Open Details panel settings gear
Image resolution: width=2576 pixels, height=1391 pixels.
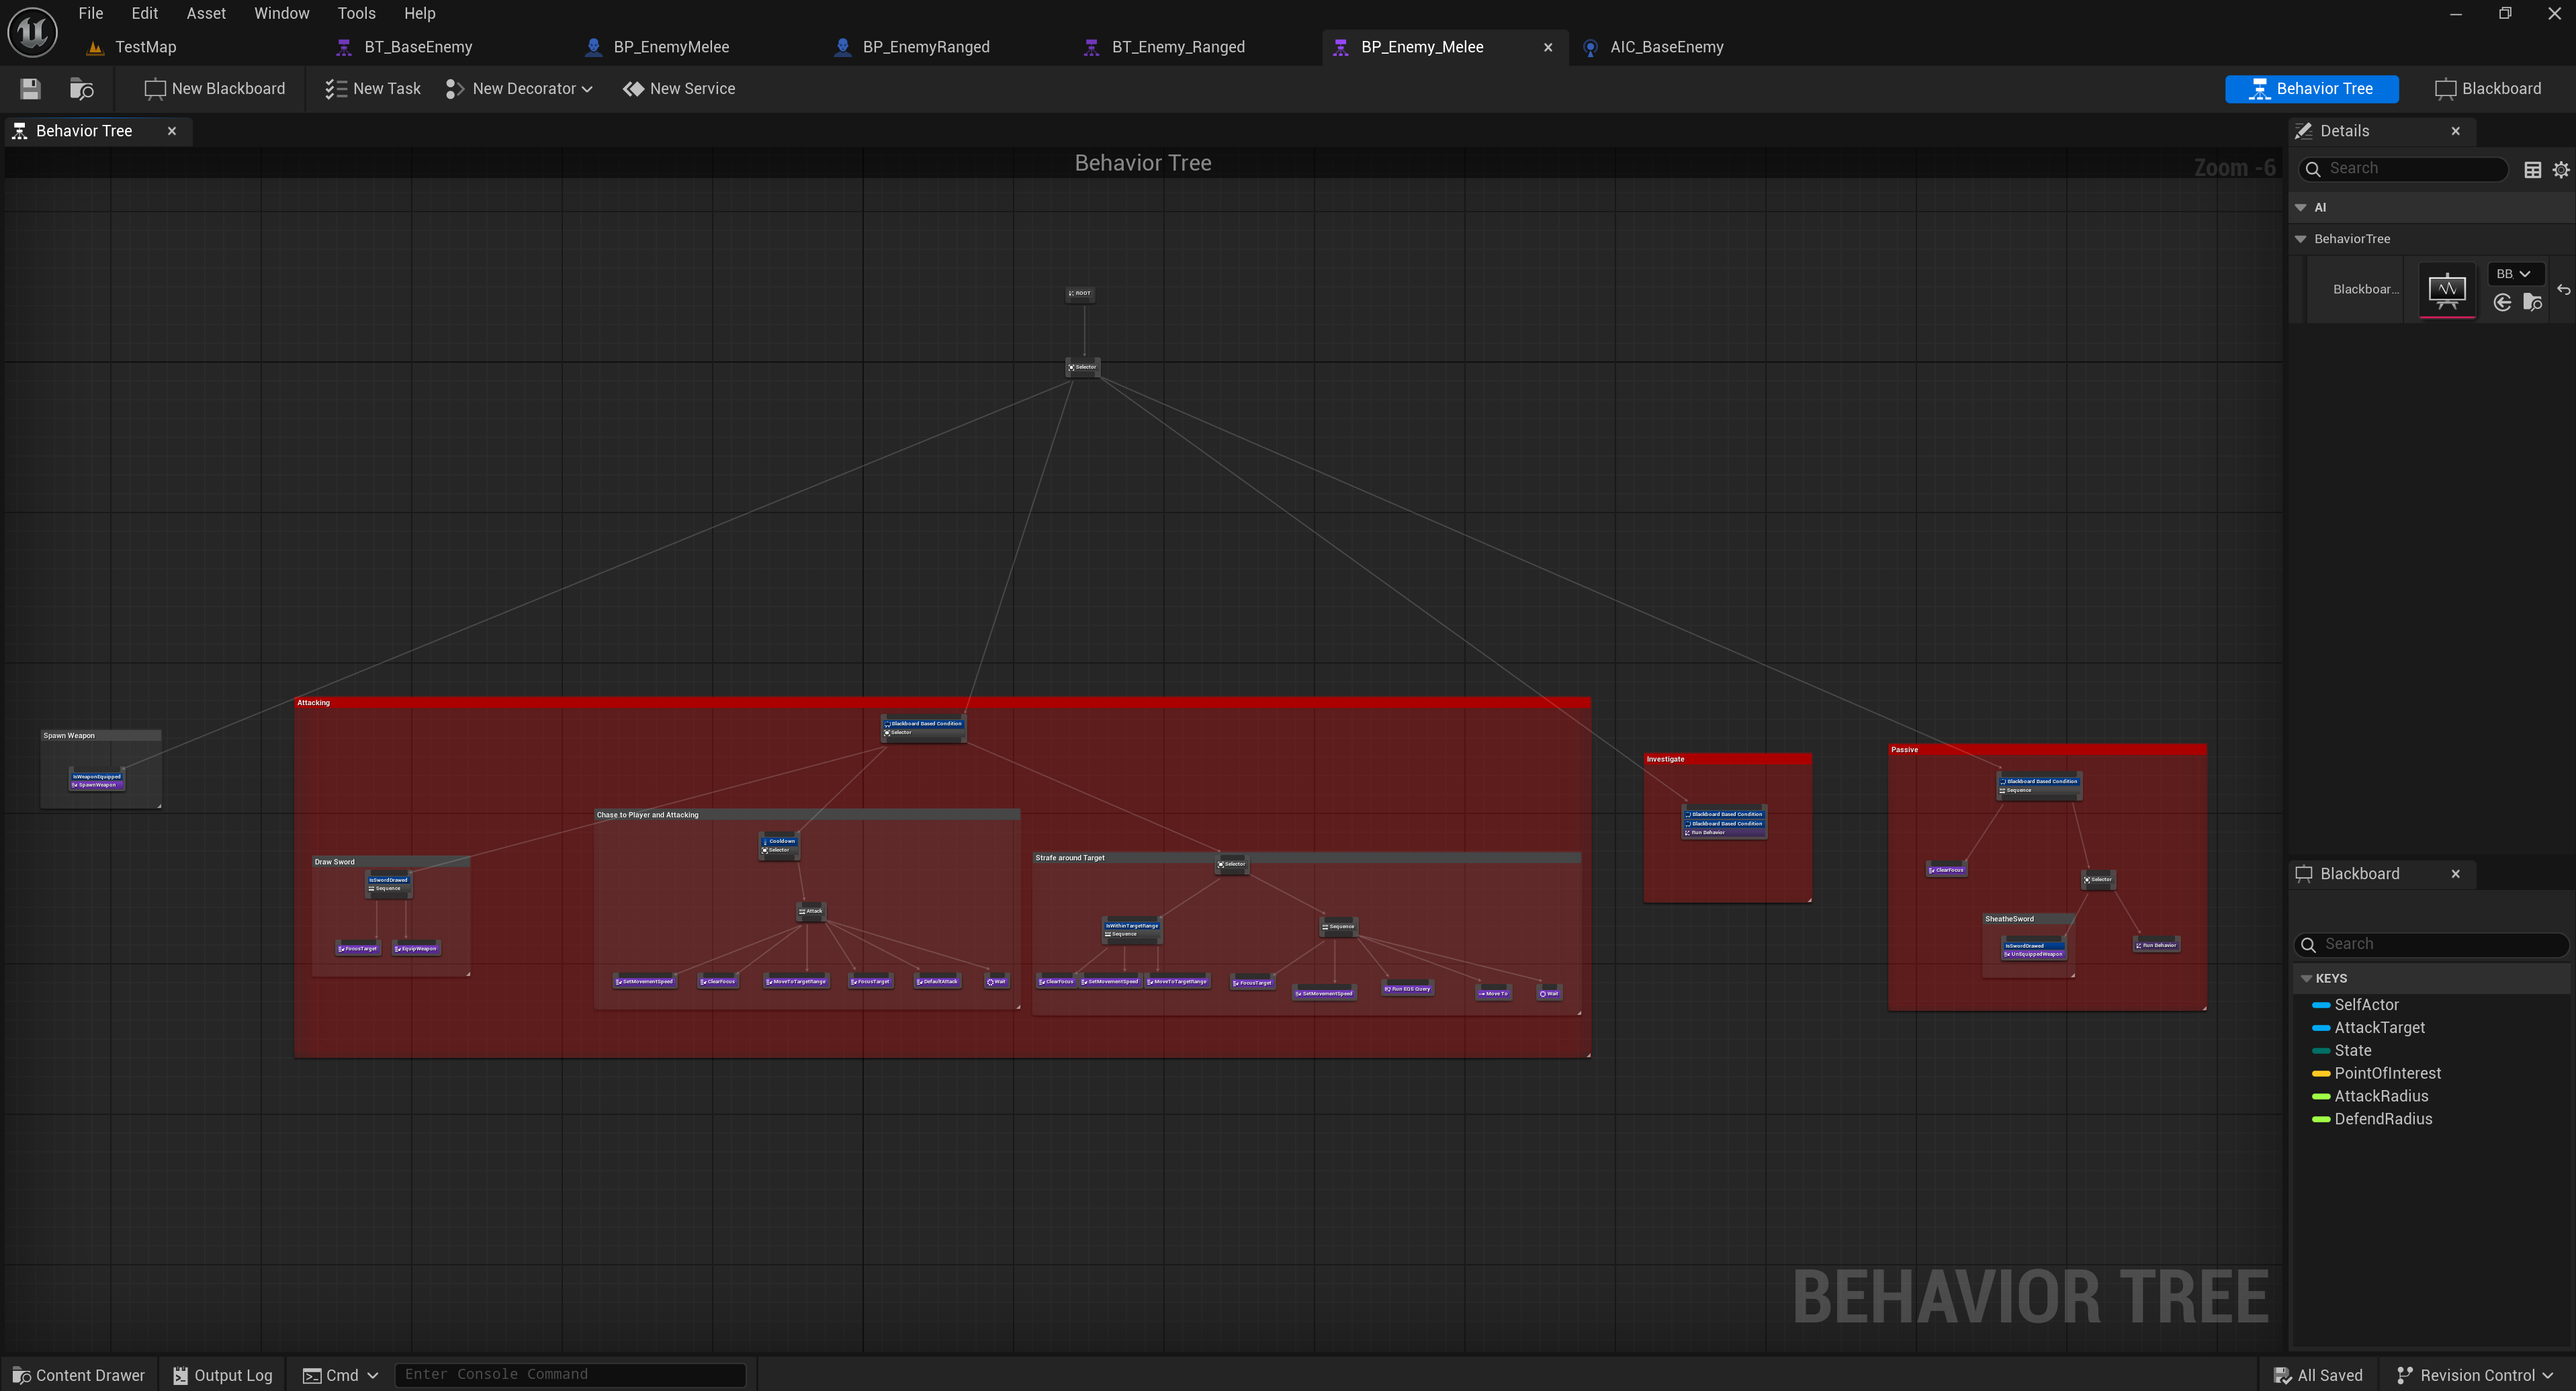tap(2560, 170)
